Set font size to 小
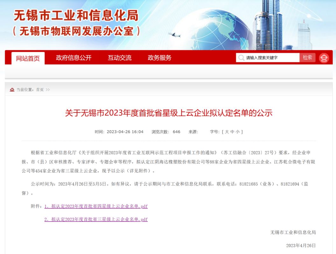Screen dimensions: 336x254 point(238,132)
